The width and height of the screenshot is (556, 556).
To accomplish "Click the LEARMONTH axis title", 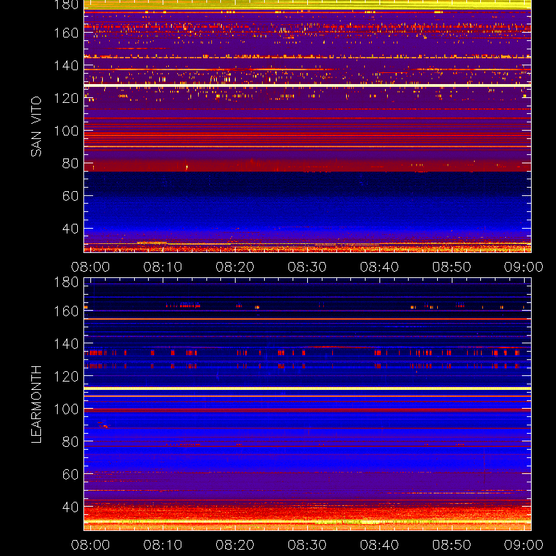I will (x=36, y=404).
